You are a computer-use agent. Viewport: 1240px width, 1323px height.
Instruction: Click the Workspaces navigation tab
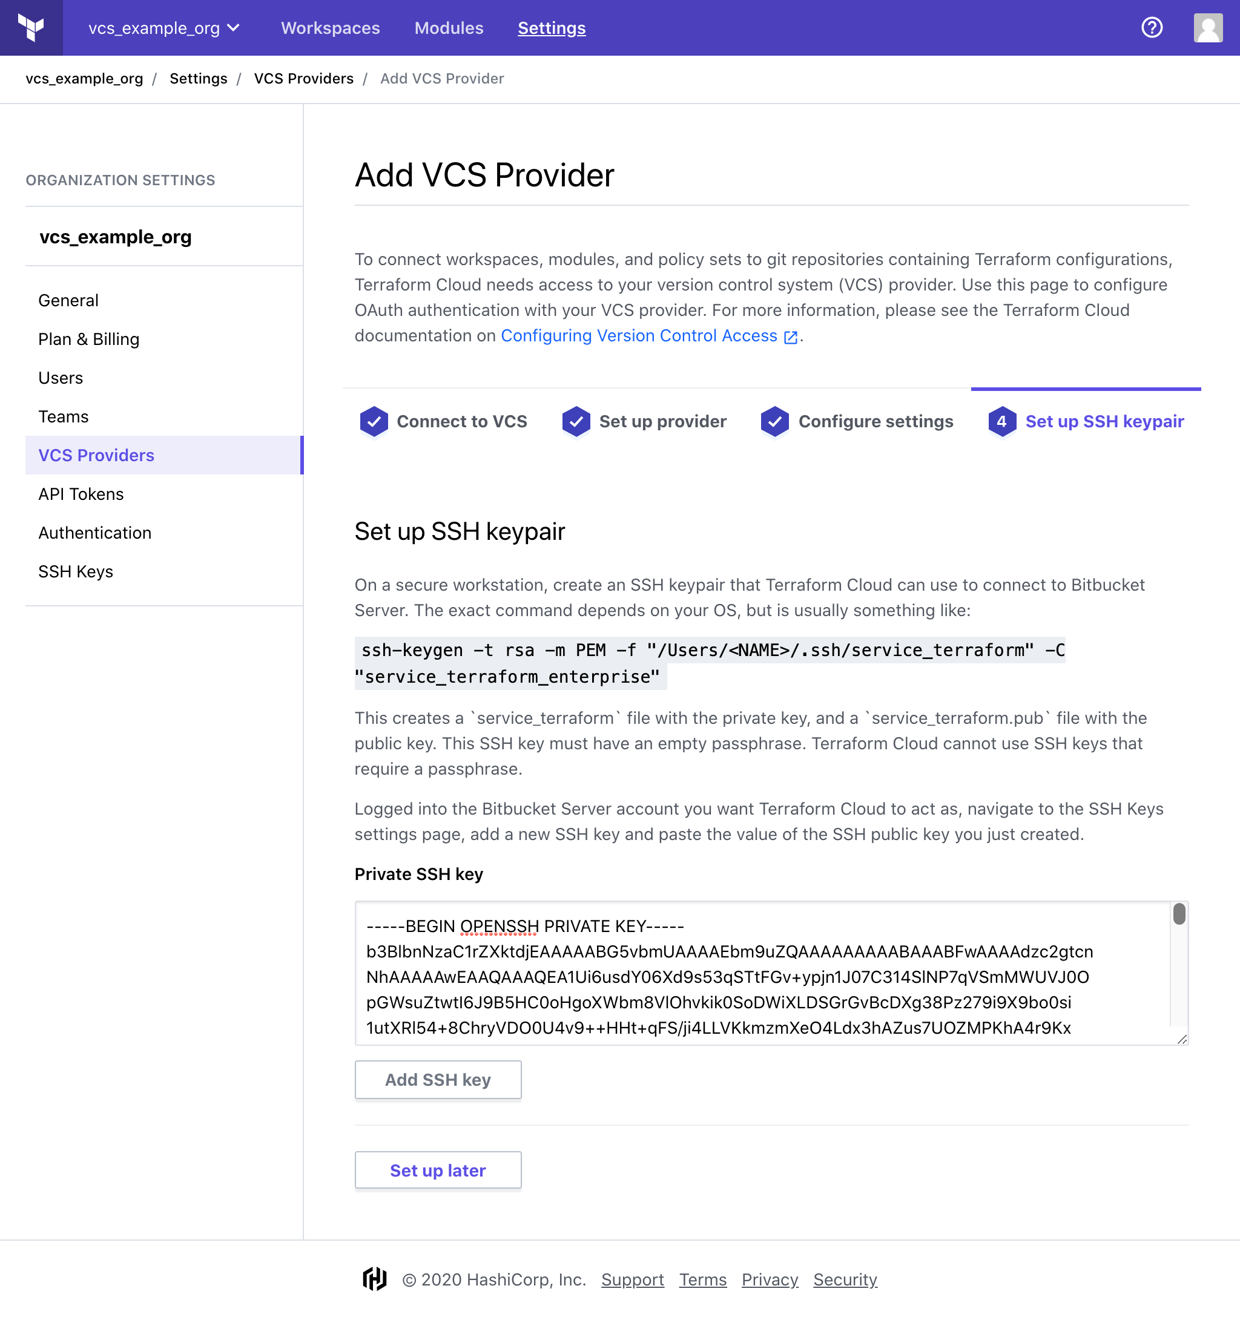(x=330, y=27)
